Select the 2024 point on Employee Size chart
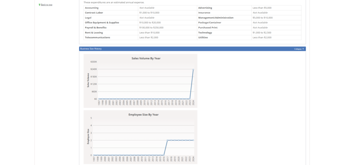This screenshot has height=165, width=344. point(193,140)
